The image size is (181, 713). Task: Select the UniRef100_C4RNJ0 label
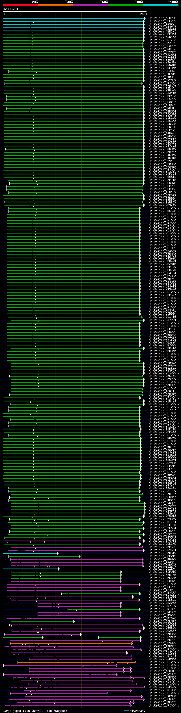click(162, 696)
